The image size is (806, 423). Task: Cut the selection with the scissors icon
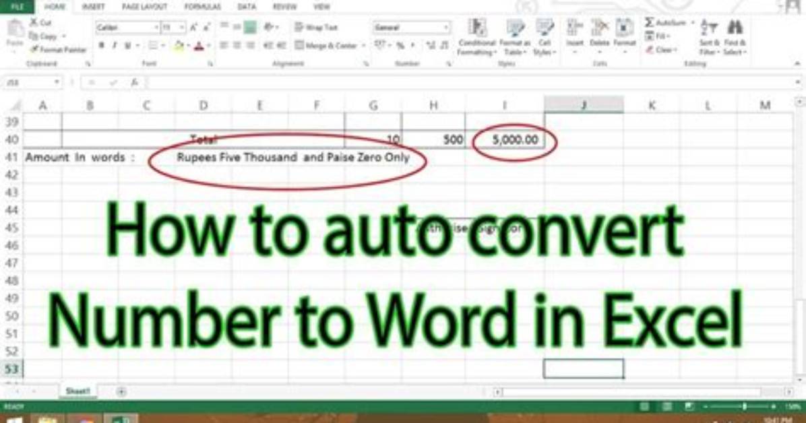(34, 22)
